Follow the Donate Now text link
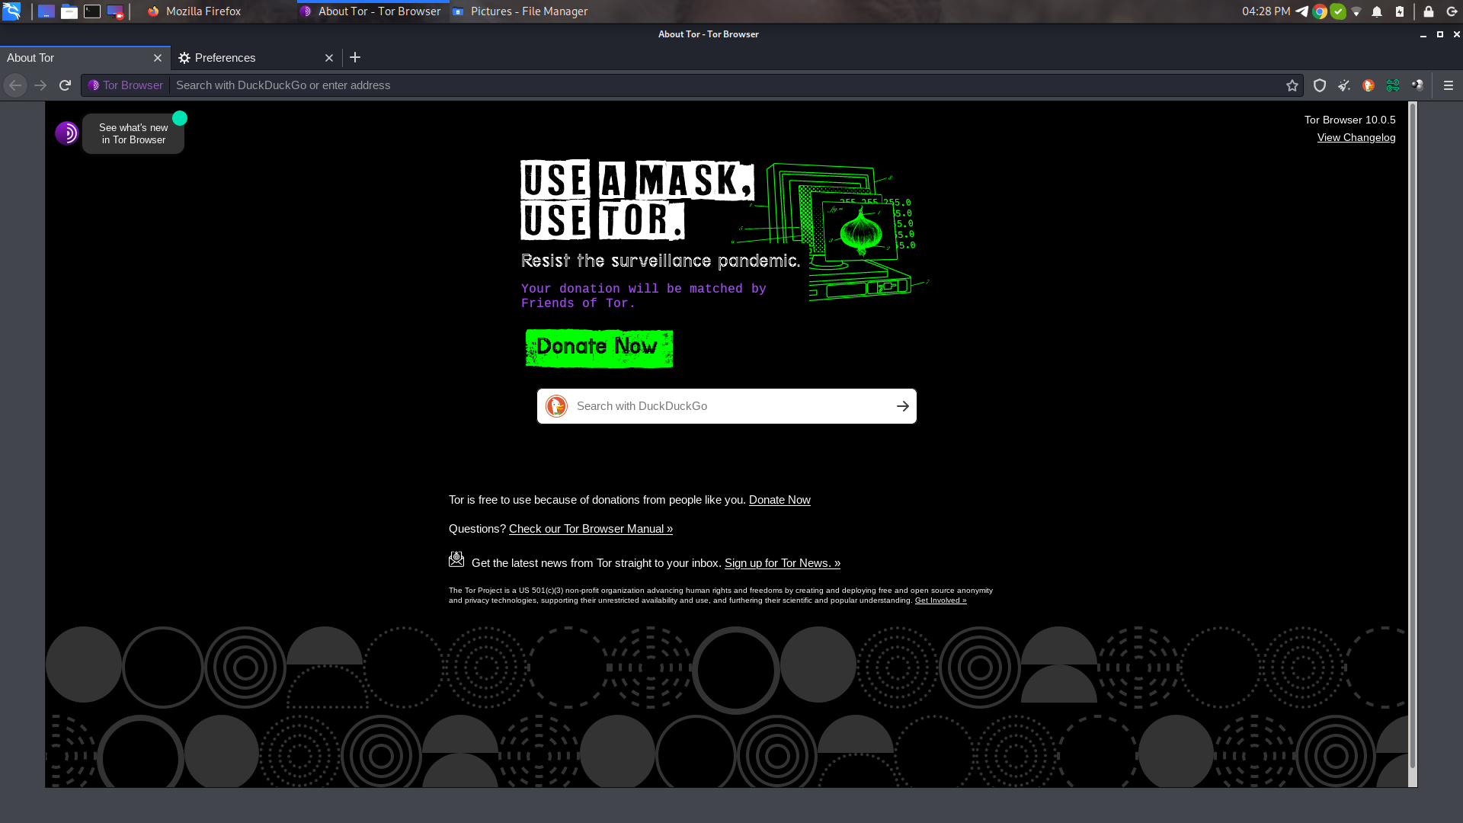The width and height of the screenshot is (1463, 823). (x=780, y=500)
